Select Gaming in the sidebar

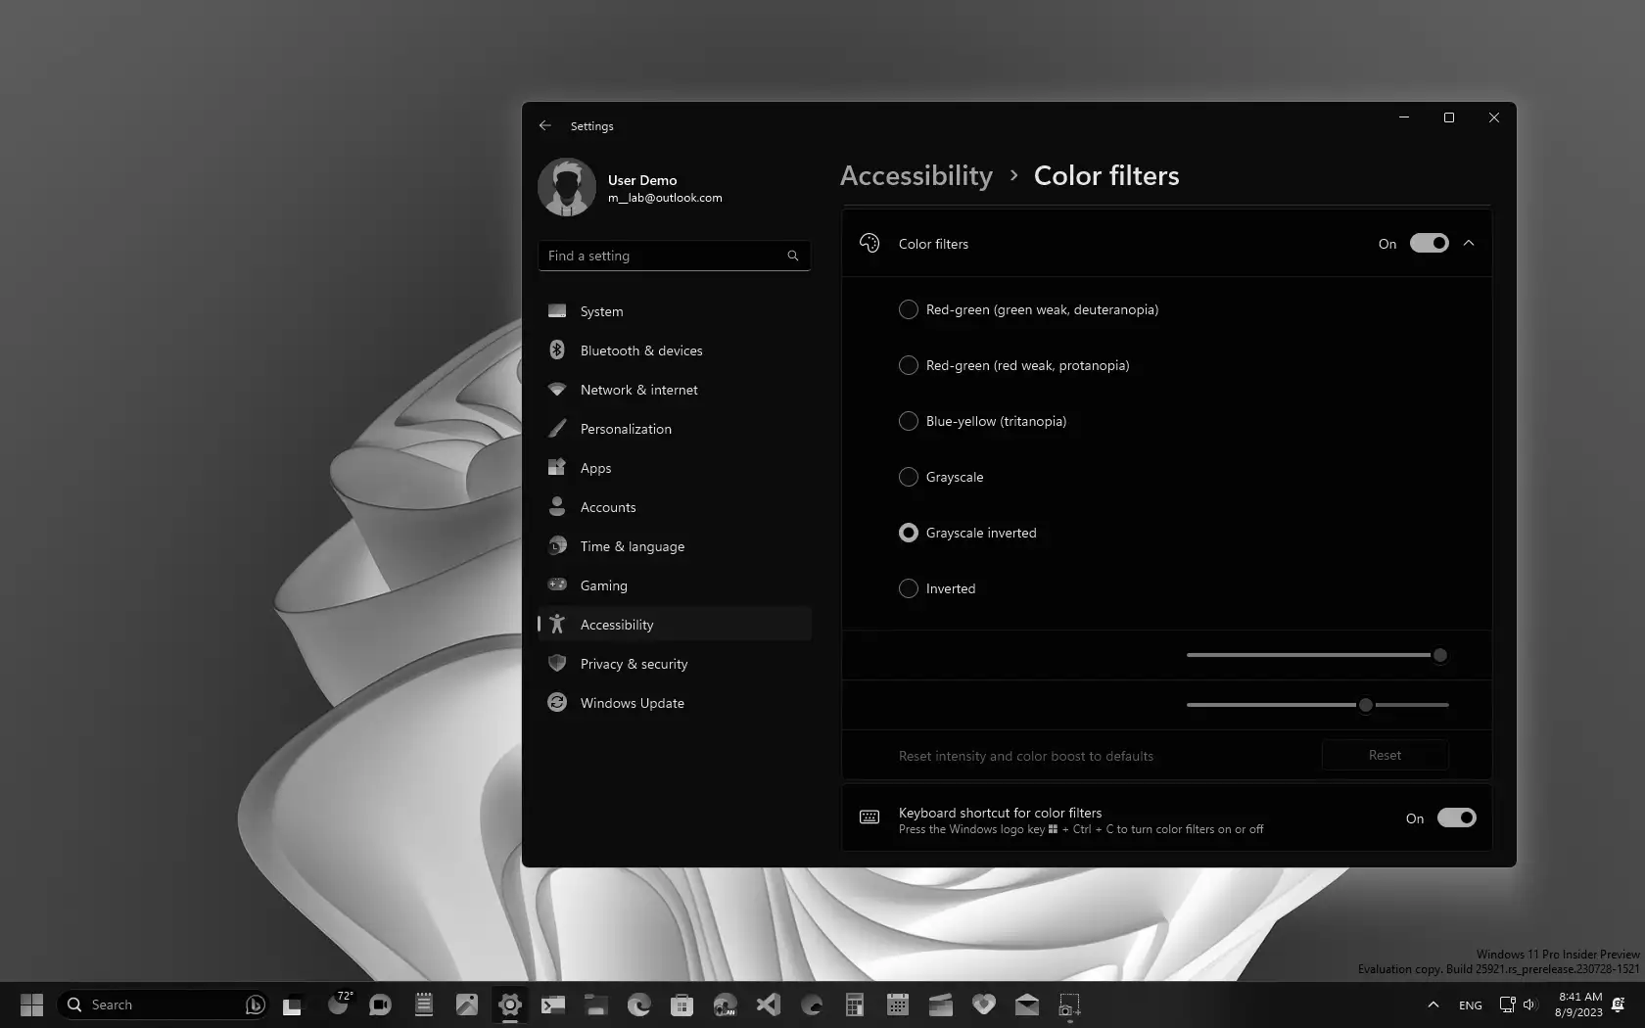point(603,585)
